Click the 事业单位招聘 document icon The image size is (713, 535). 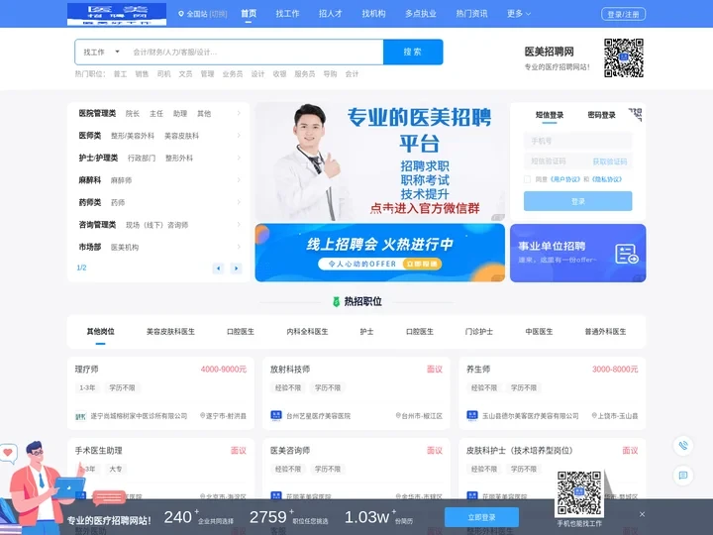[627, 254]
